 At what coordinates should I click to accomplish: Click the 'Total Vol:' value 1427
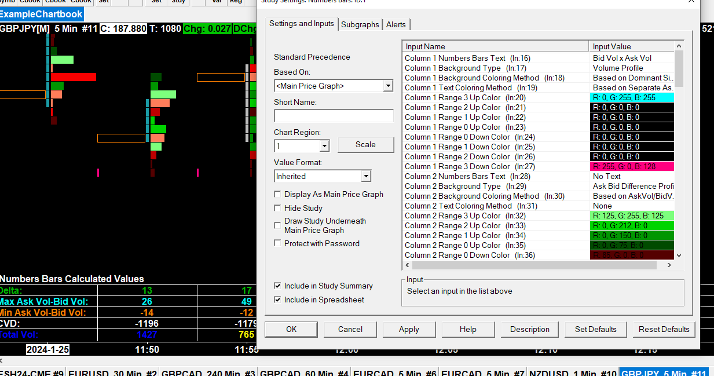(147, 335)
